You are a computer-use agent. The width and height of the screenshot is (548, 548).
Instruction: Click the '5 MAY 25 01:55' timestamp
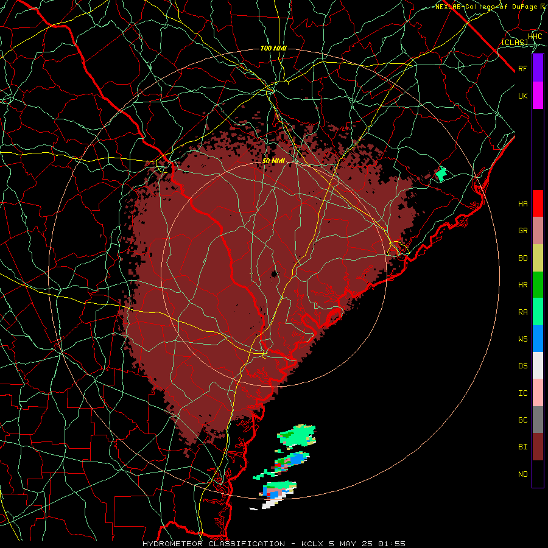(367, 544)
